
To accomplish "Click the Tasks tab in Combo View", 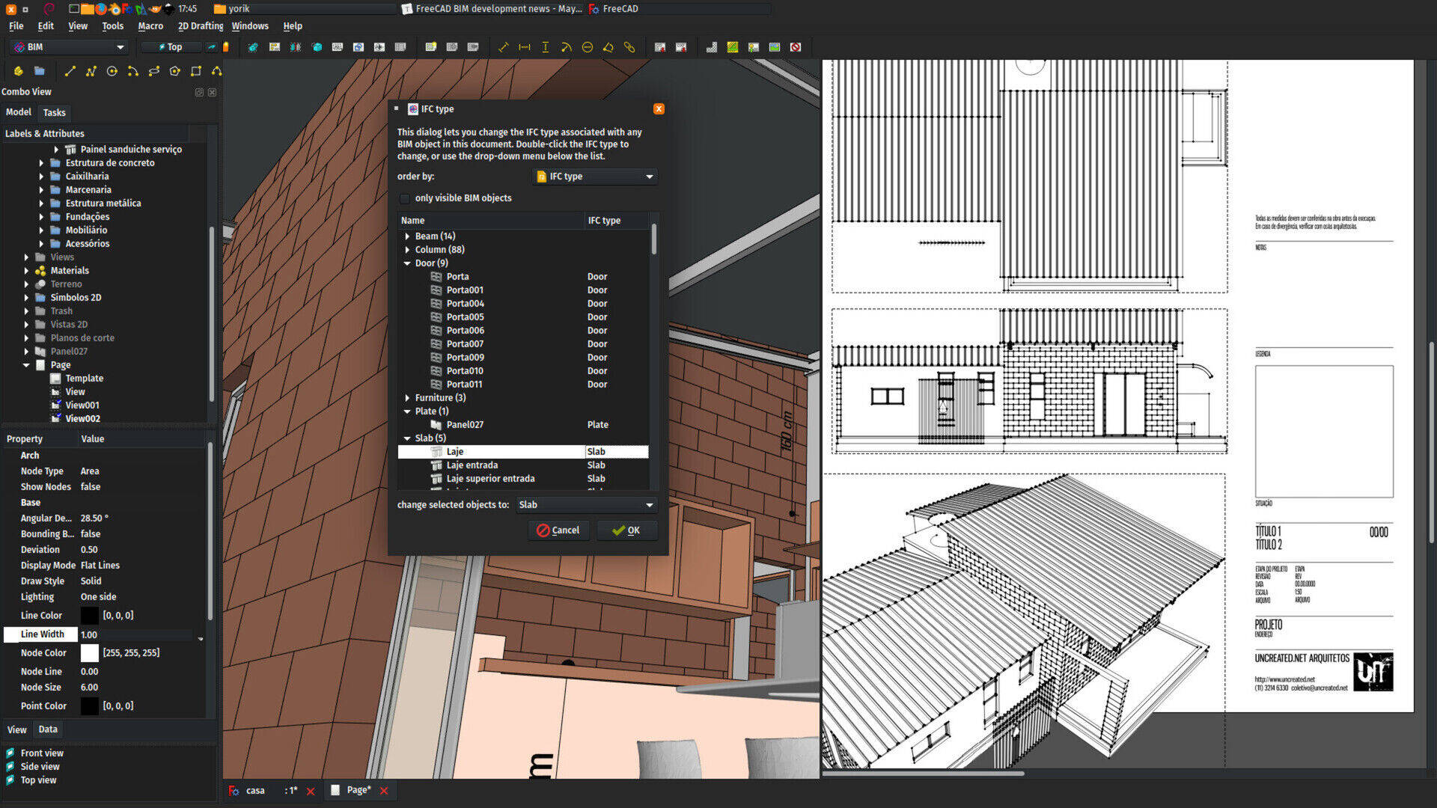I will point(53,111).
